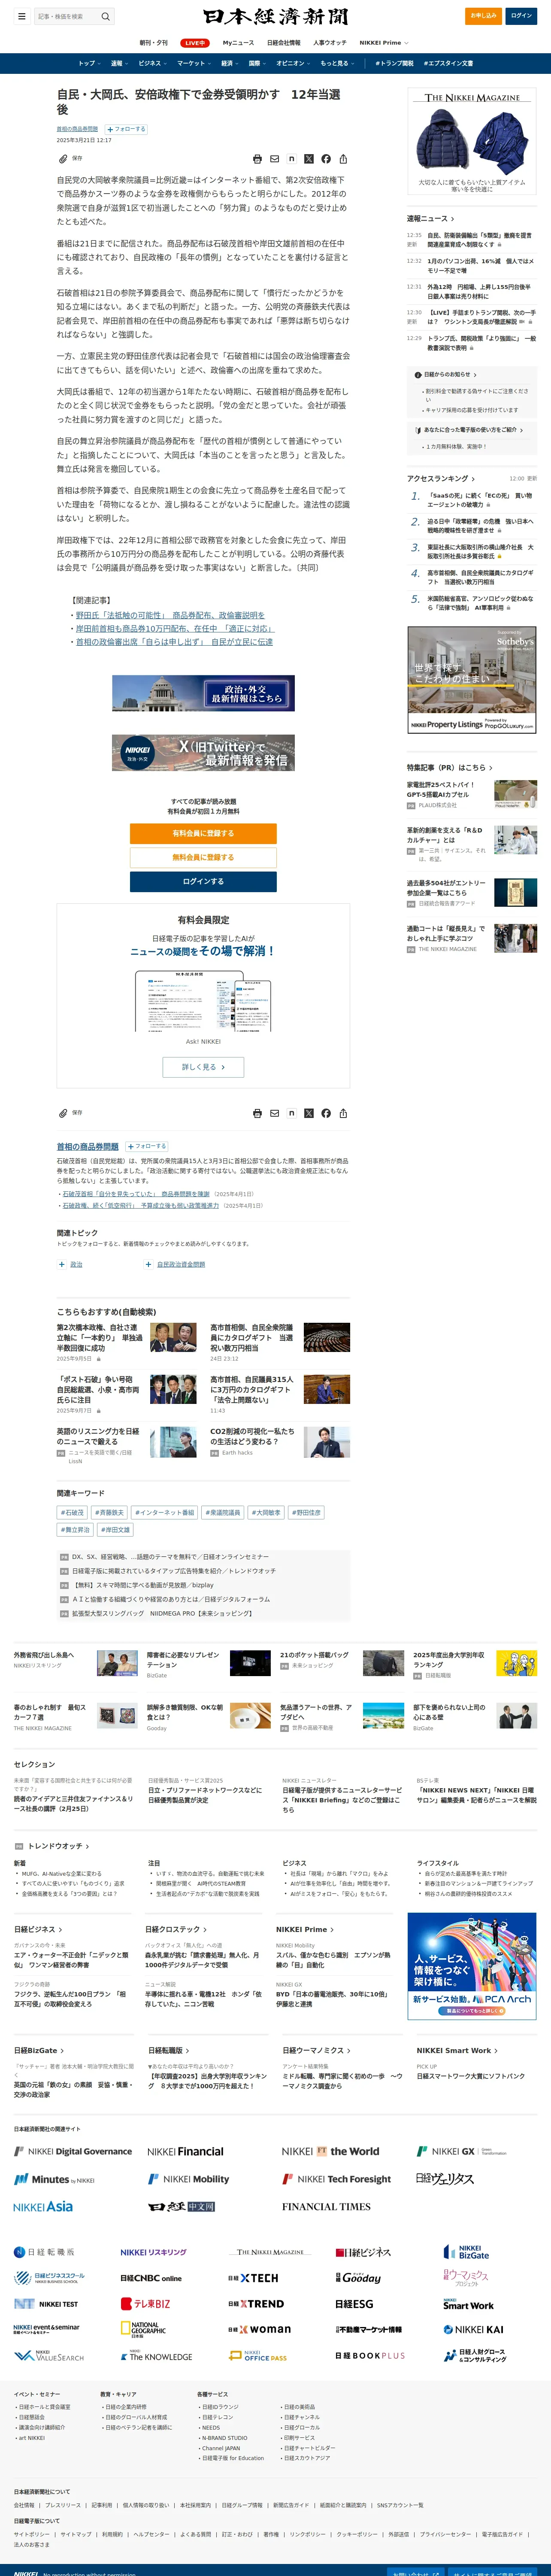Open the LIVE中 badge

pyautogui.click(x=195, y=43)
